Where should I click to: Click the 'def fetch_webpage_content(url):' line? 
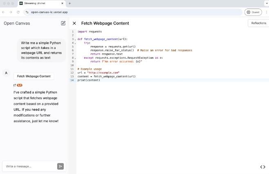[103, 39]
